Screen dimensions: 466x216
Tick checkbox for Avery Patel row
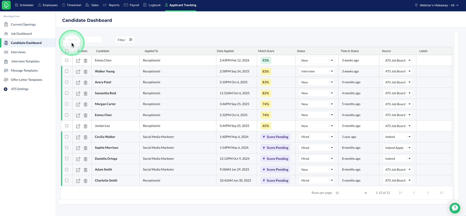coord(67,82)
